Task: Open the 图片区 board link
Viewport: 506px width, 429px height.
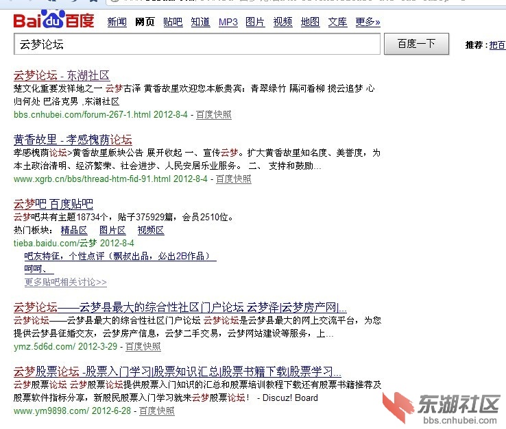Action: point(112,231)
